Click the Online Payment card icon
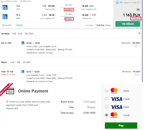145x130 pixels. (10, 91)
